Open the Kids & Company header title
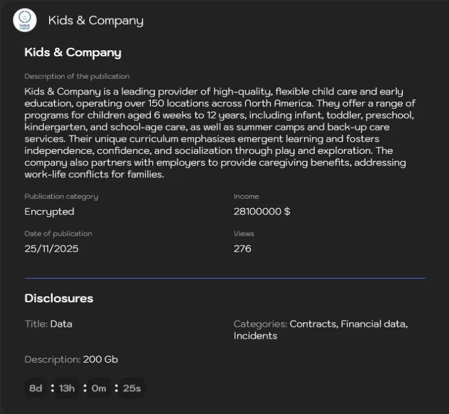The height and width of the screenshot is (414, 449). point(96,20)
